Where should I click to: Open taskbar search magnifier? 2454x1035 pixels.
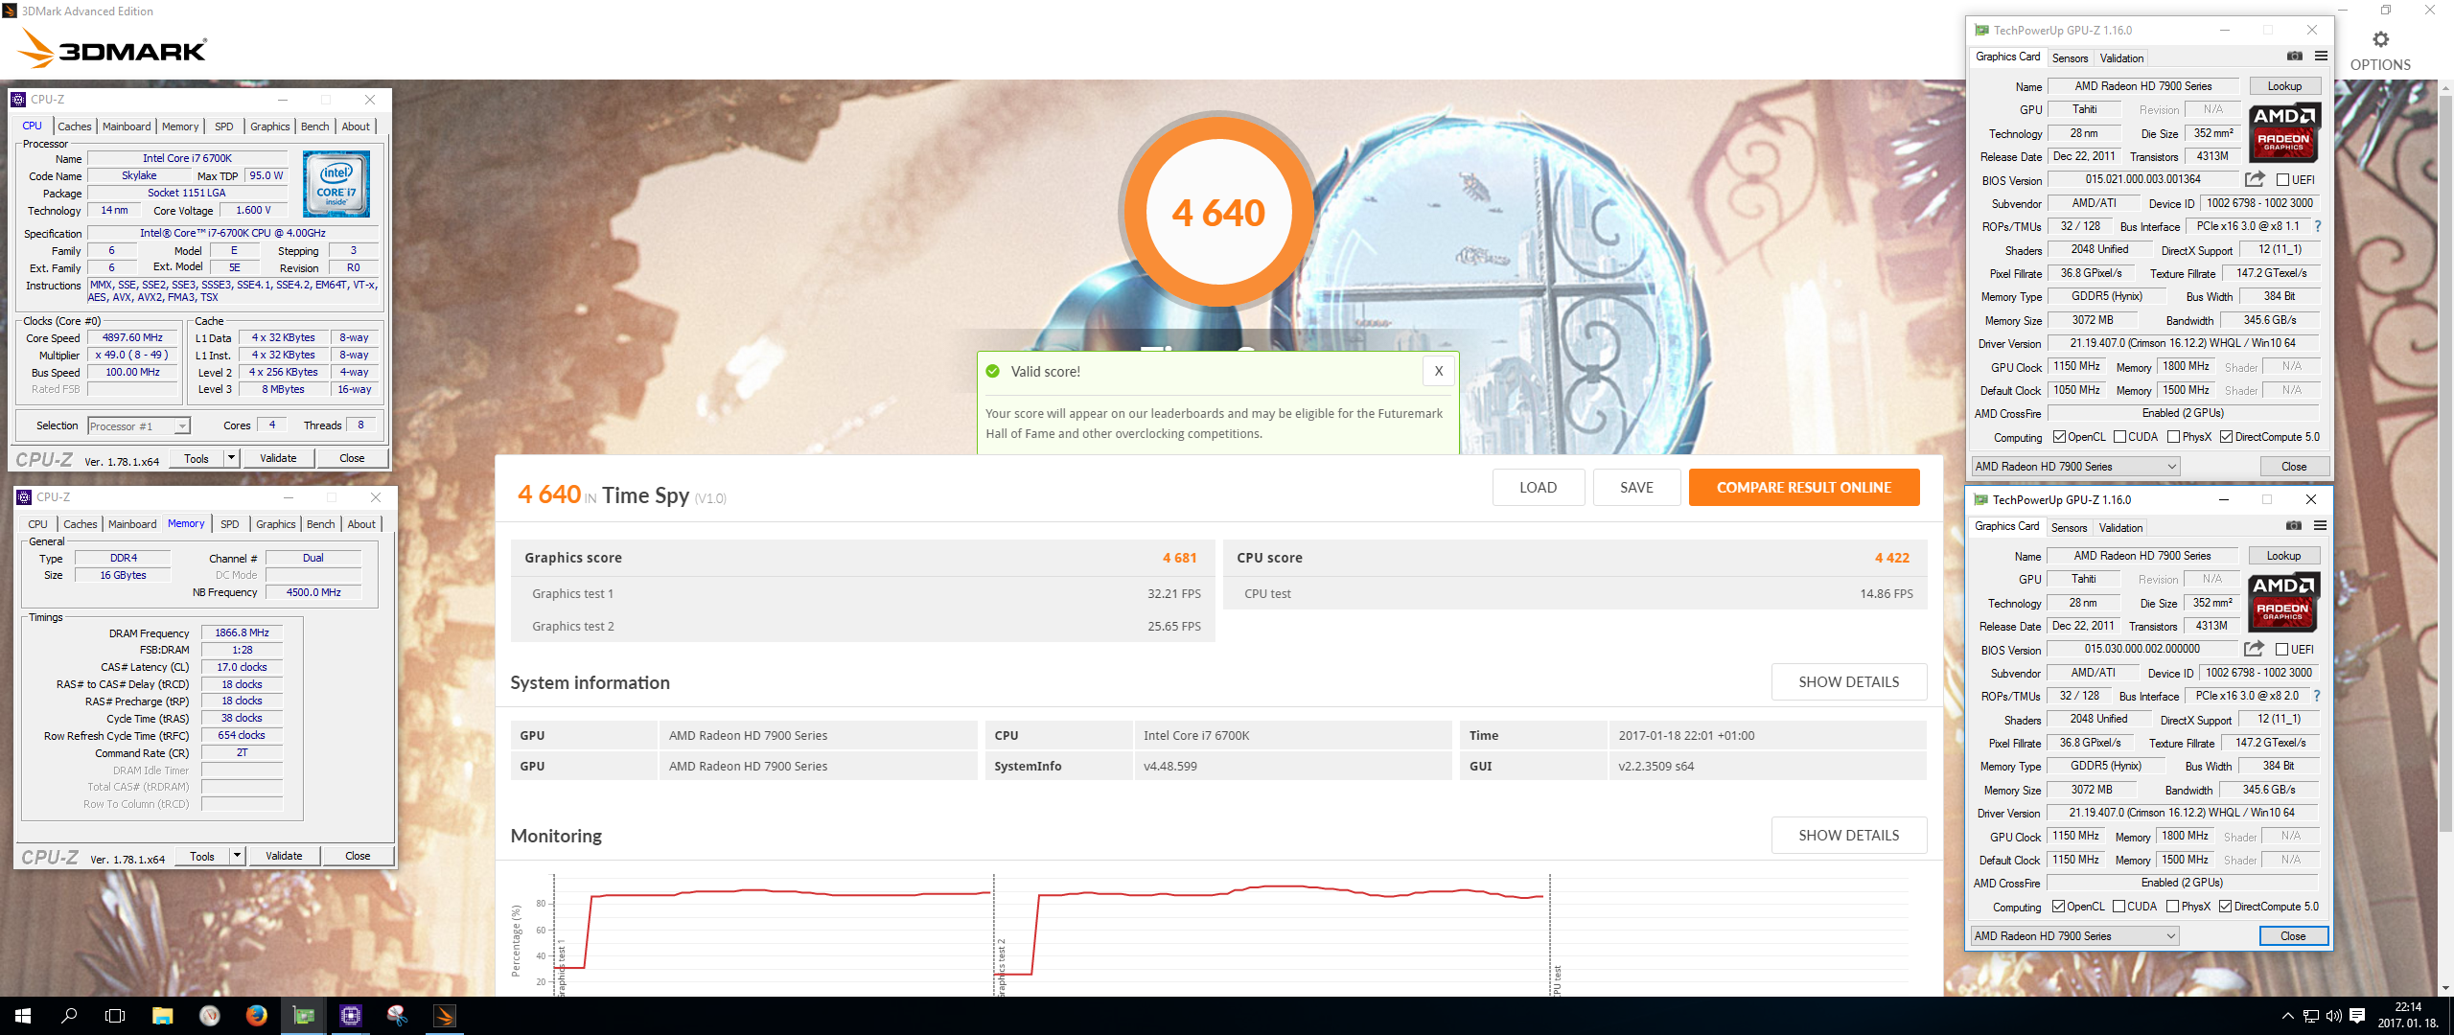(x=69, y=1016)
